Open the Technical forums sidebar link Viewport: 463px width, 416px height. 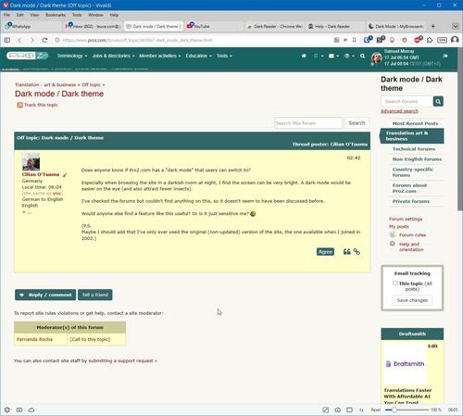tap(414, 149)
